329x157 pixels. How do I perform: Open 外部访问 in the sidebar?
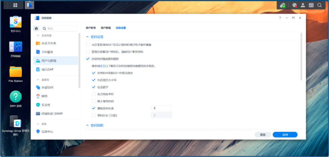56,87
